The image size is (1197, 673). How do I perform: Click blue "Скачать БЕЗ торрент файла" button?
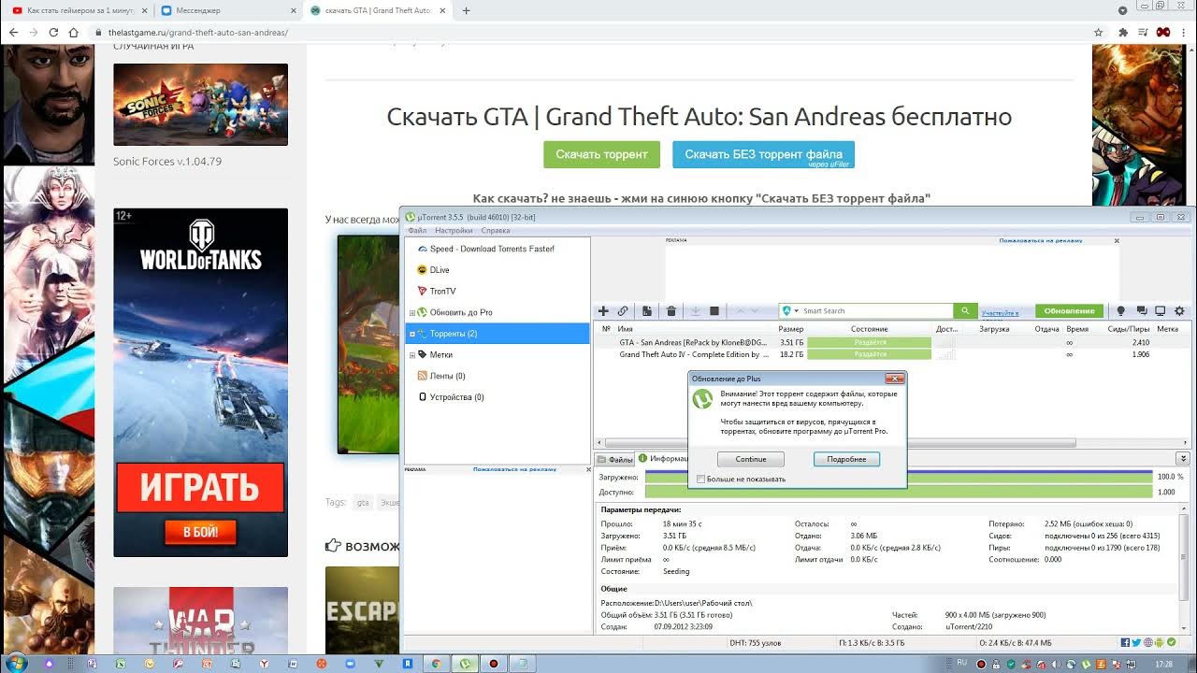(x=763, y=154)
